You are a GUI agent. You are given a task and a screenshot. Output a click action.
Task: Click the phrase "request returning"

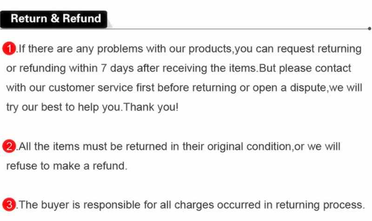click(319, 49)
